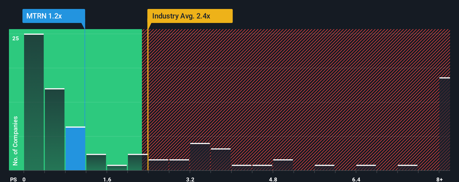This screenshot has height=182, width=459.
Task: Click the Industry Avg. 2.4x yellow label
Action: (190, 16)
